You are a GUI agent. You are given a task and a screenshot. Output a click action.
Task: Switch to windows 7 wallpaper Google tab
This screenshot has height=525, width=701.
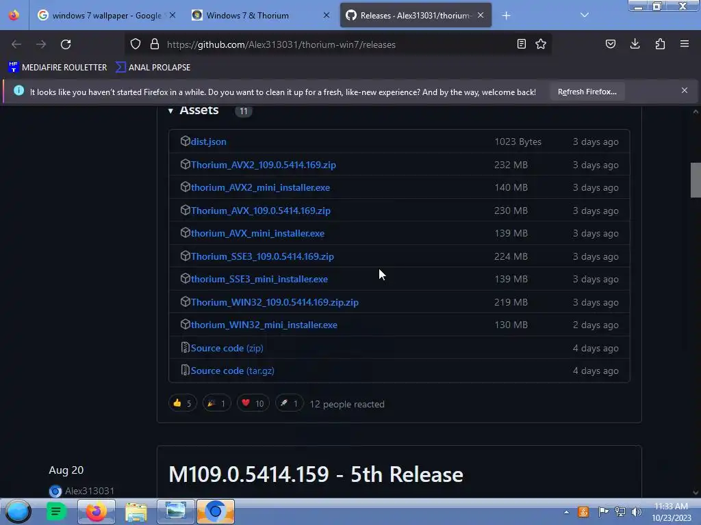(106, 15)
